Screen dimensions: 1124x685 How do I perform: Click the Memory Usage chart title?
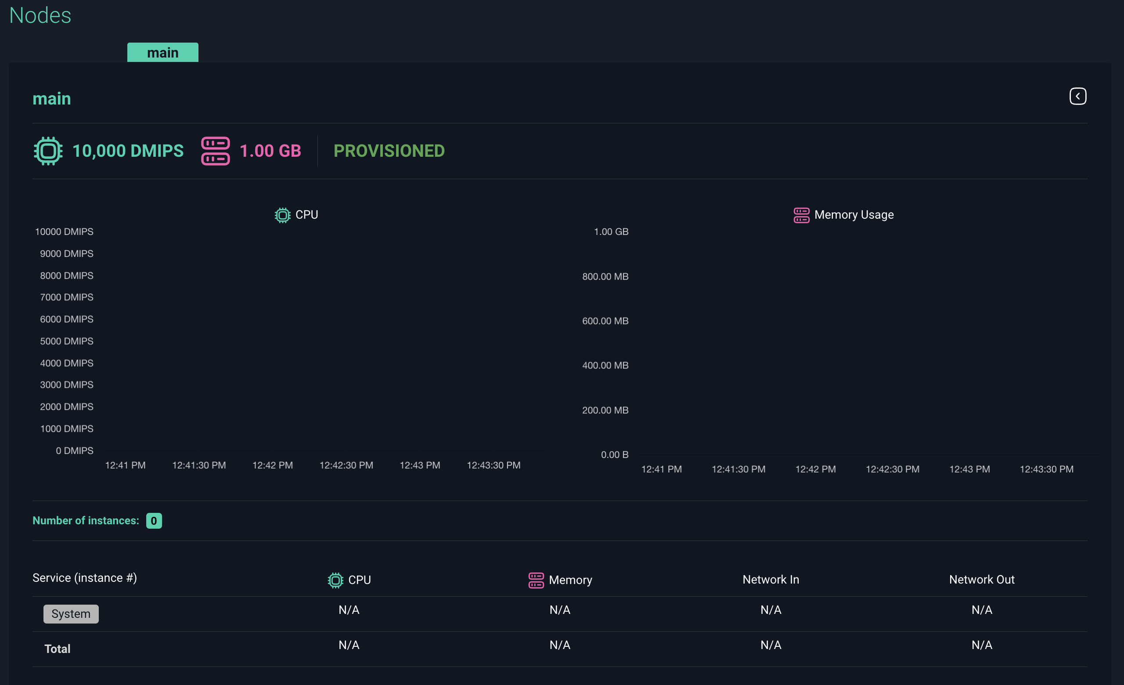click(854, 215)
